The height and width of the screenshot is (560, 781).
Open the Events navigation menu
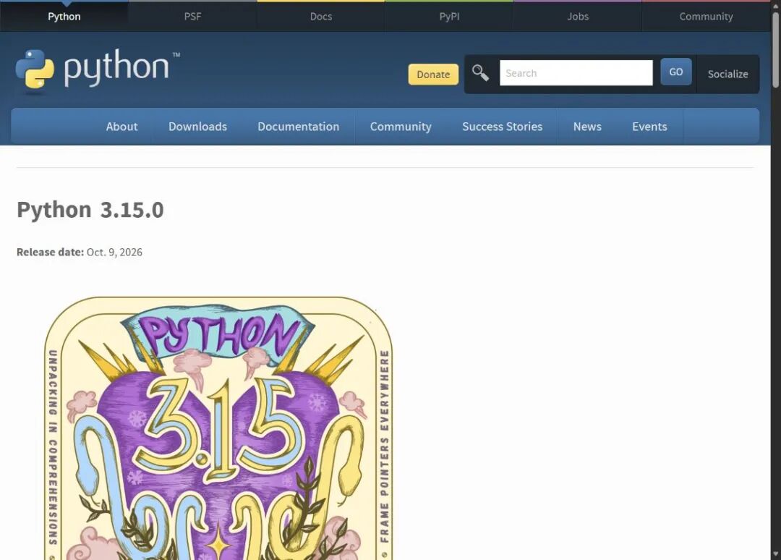pos(649,127)
